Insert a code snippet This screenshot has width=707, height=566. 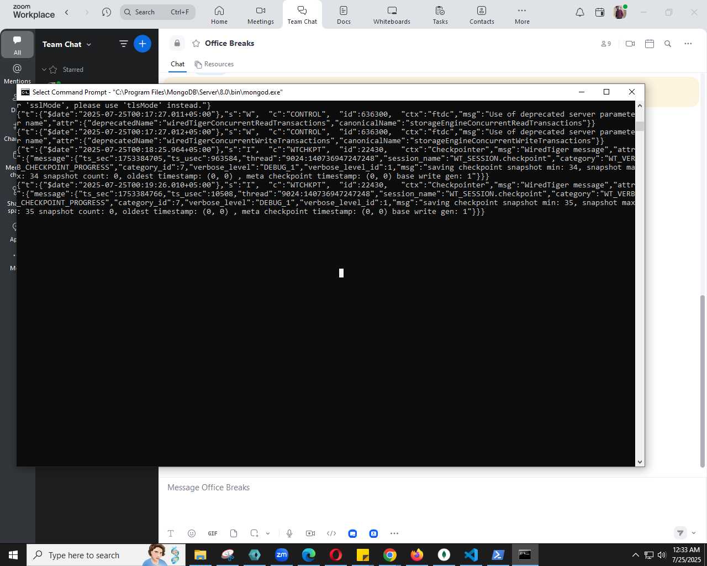coord(331,533)
